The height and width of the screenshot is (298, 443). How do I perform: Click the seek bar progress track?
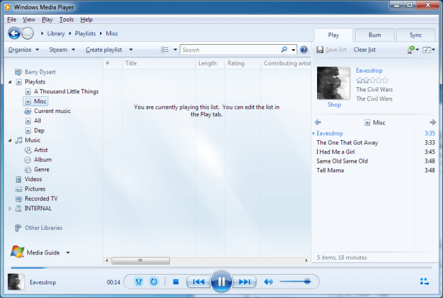[221, 268]
